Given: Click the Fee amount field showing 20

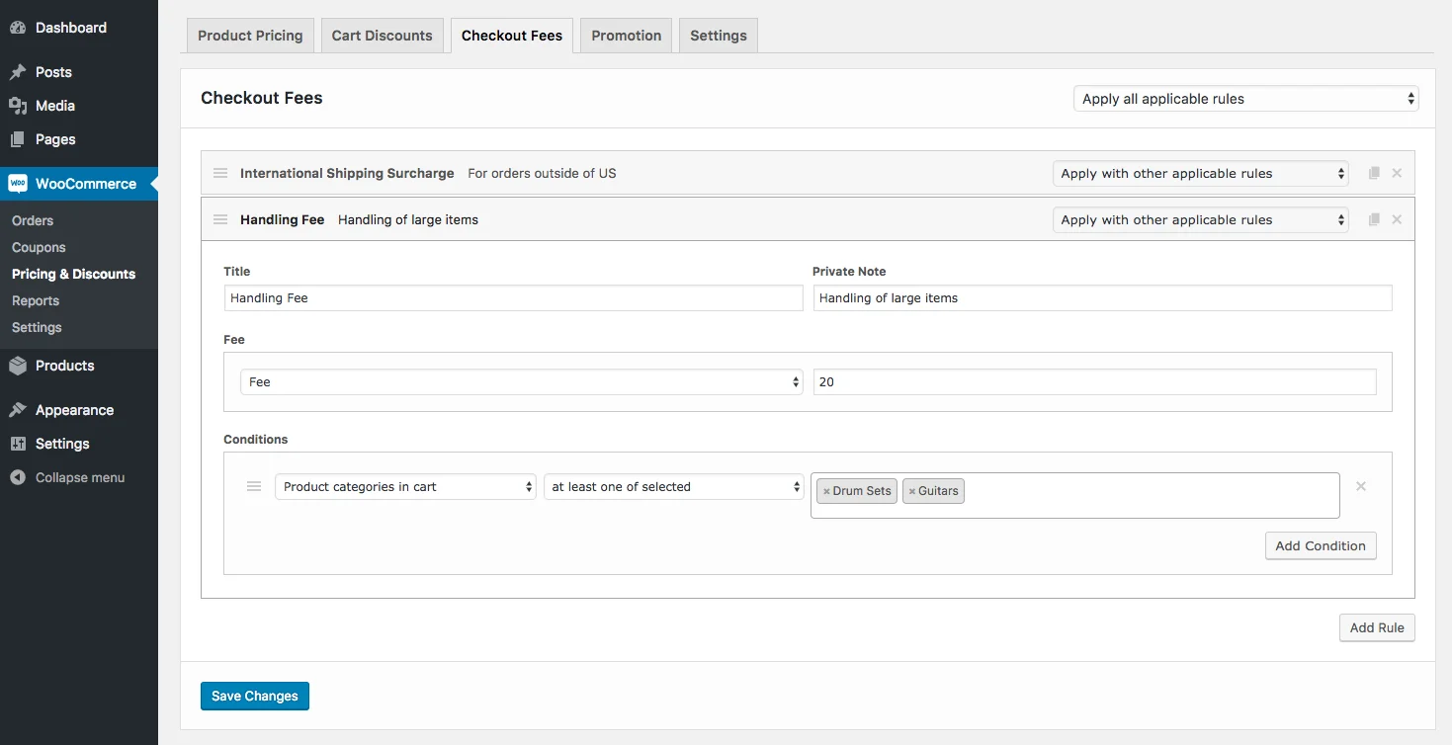Looking at the screenshot, I should (1094, 381).
